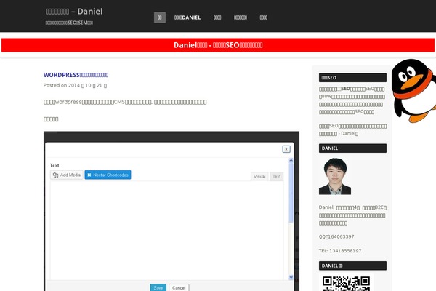Image resolution: width=436 pixels, height=291 pixels.
Task: Open the third navigation menu item
Action: 217,17
